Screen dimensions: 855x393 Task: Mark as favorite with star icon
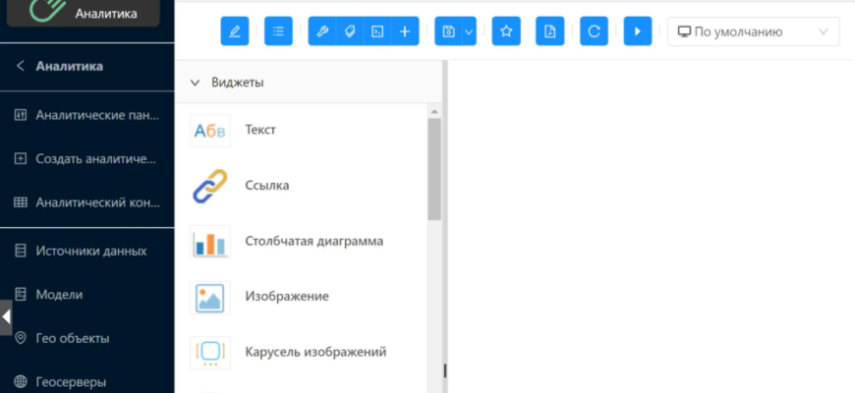coord(506,31)
